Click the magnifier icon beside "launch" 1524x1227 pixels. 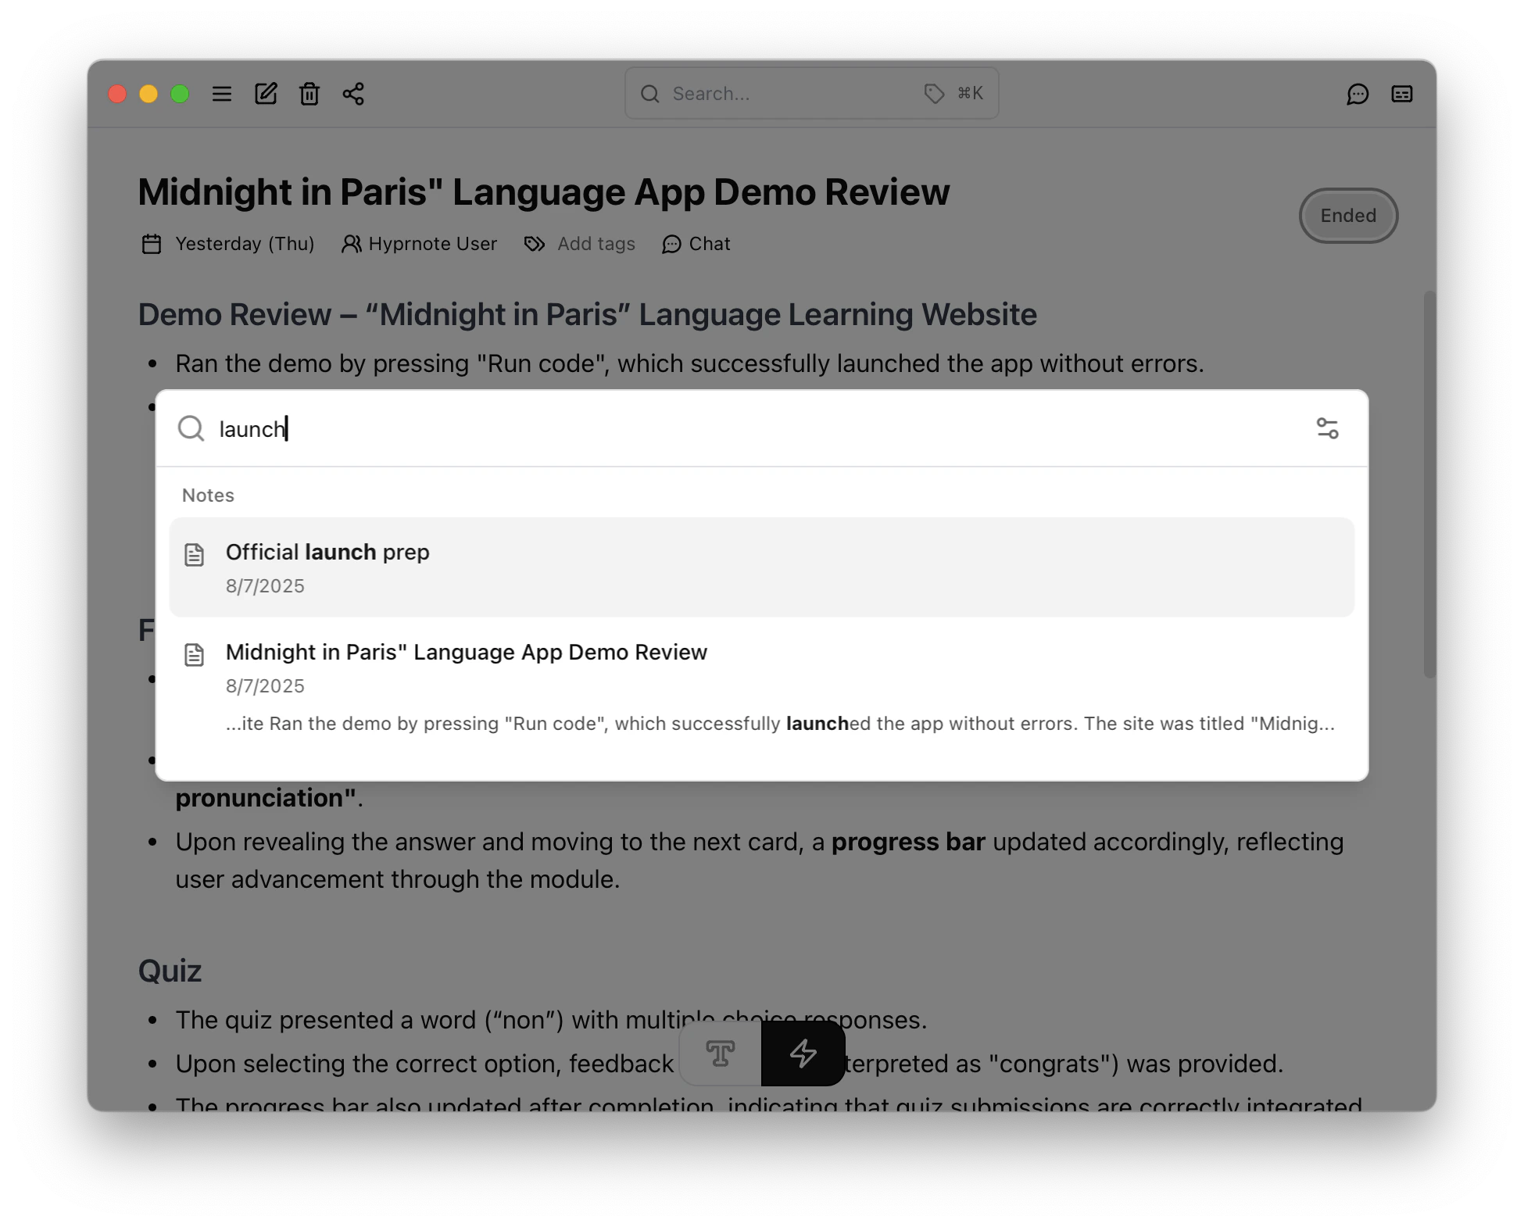191,428
